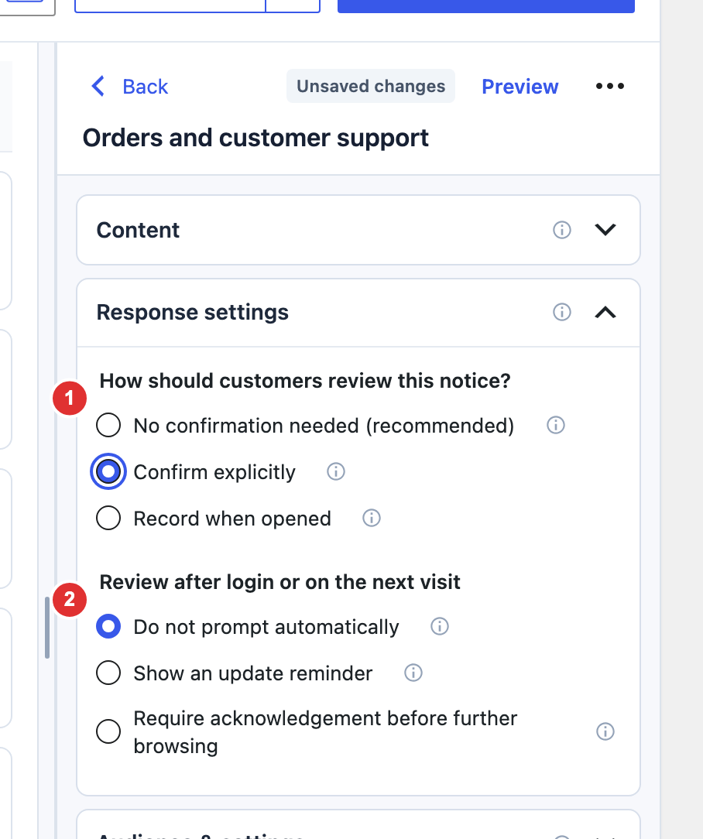The height and width of the screenshot is (839, 703).
Task: Click the blue button at top
Action: 486,6
